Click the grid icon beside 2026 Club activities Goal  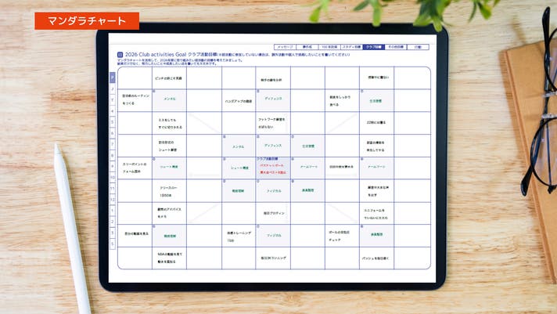pyautogui.click(x=120, y=55)
